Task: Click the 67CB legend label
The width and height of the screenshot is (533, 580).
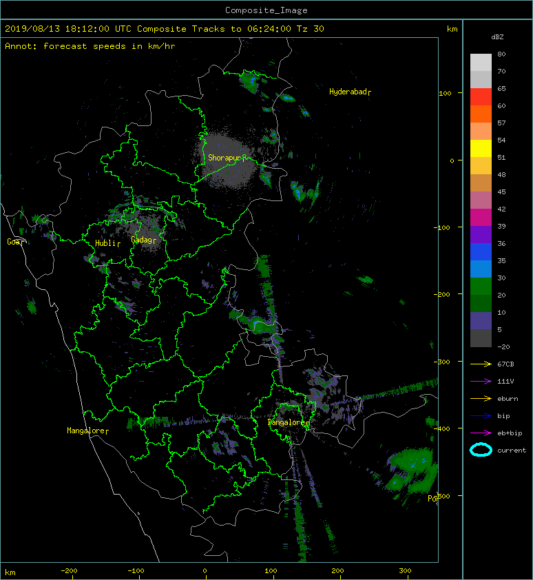Action: tap(505, 364)
